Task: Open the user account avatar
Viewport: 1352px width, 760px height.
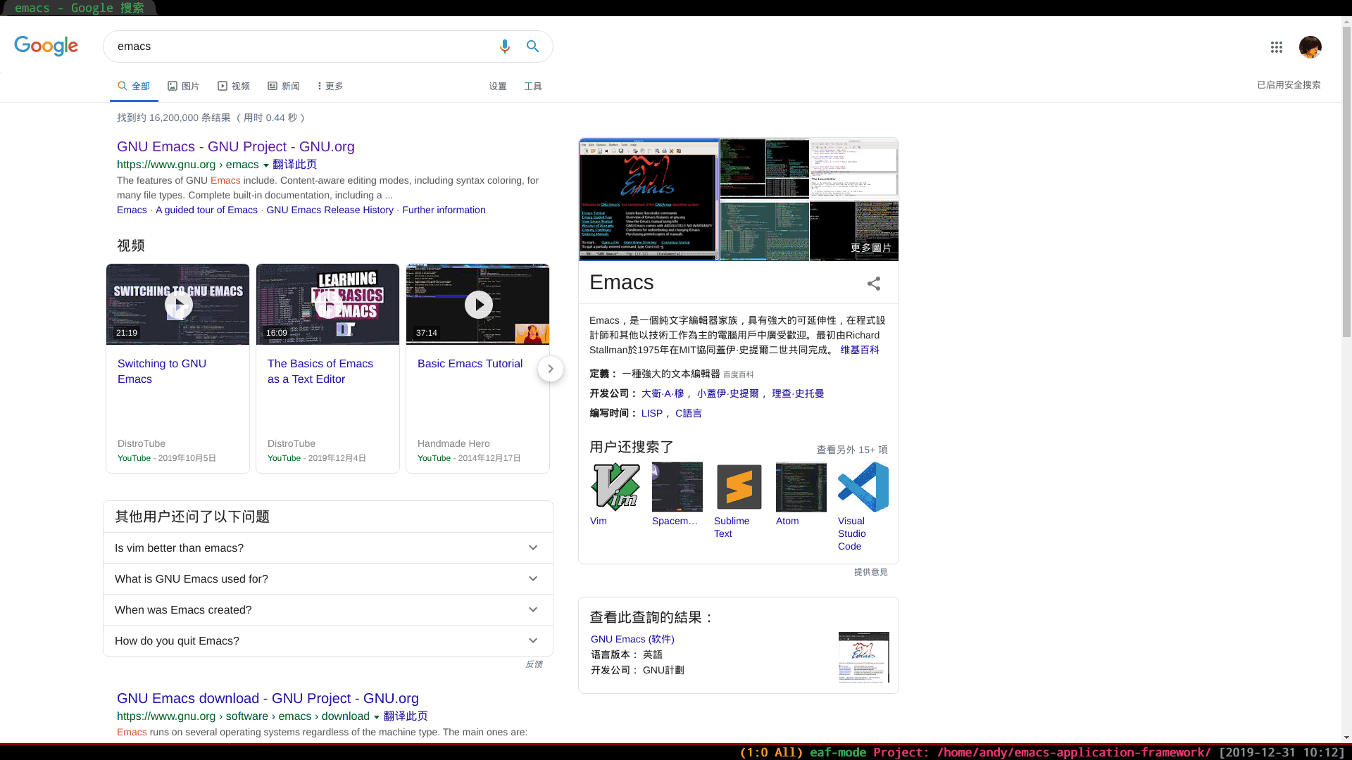Action: pos(1310,47)
